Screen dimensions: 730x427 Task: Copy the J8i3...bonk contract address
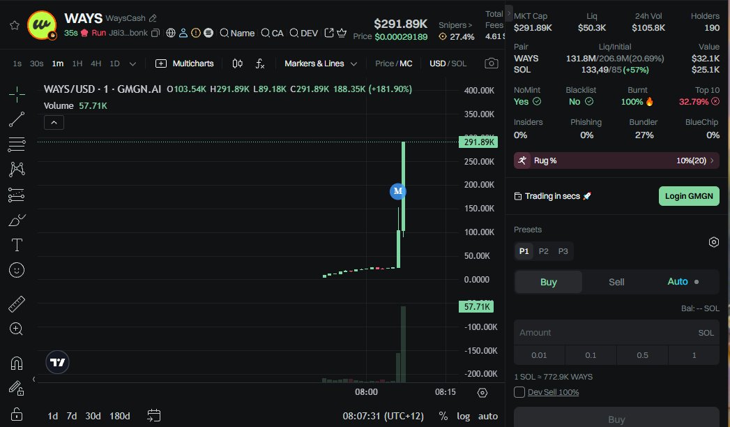point(155,33)
